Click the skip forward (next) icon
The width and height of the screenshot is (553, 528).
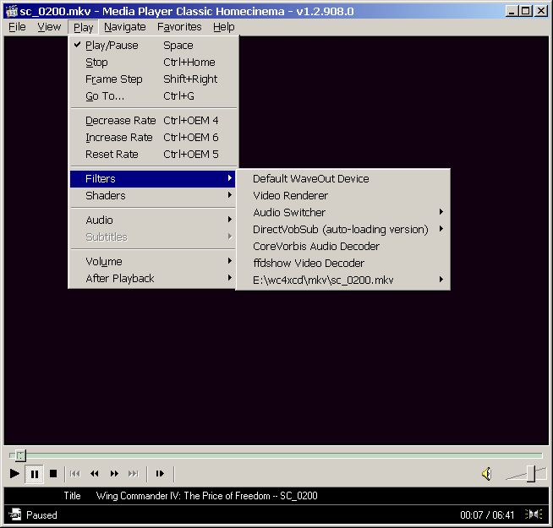point(133,474)
